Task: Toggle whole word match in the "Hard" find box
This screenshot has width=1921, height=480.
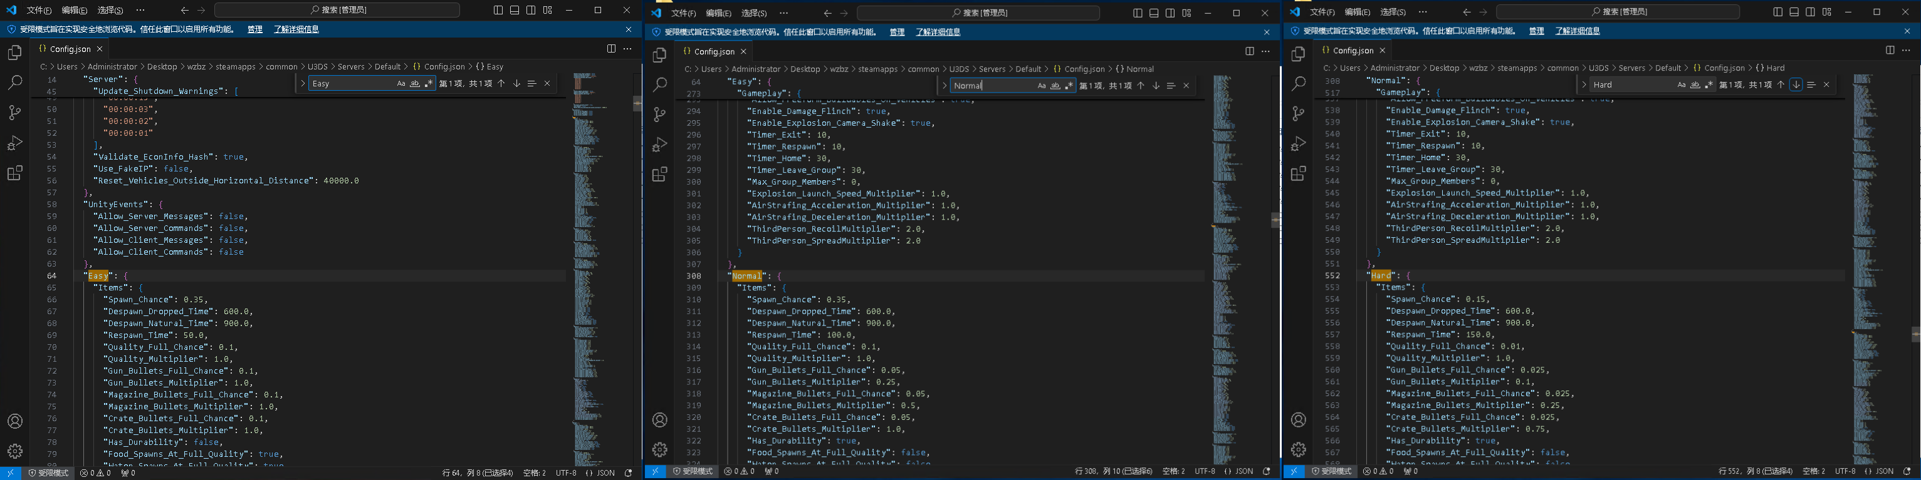Action: 1695,85
